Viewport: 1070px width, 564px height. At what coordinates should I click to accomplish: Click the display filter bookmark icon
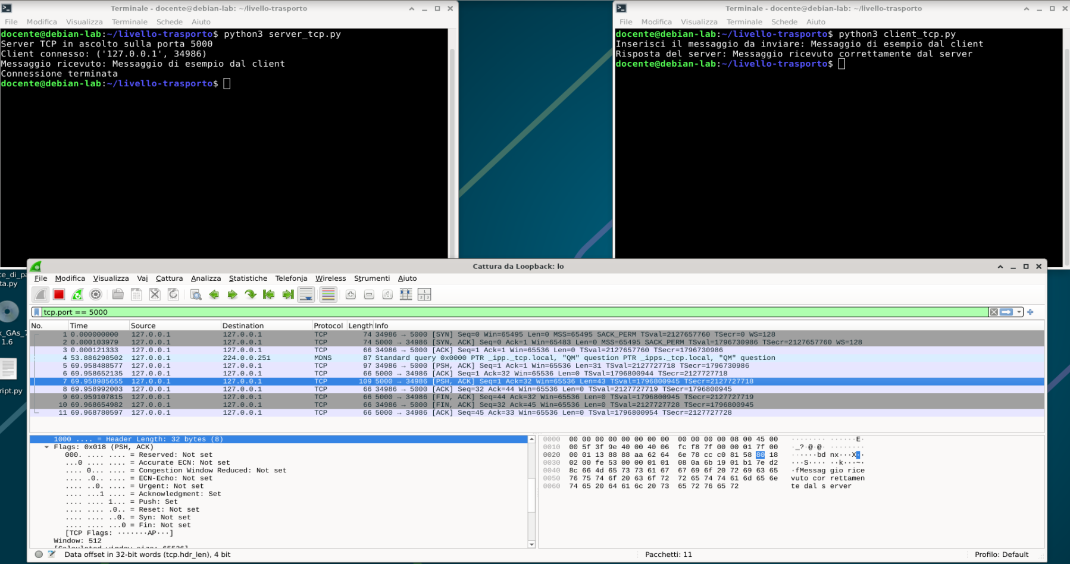[x=37, y=312]
